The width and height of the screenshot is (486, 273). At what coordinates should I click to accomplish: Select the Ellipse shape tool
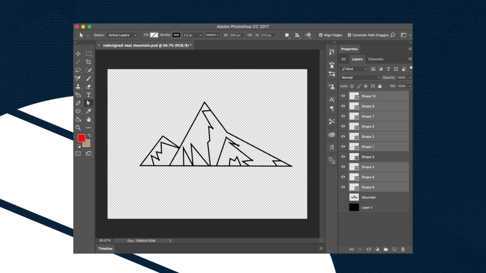coord(78,111)
